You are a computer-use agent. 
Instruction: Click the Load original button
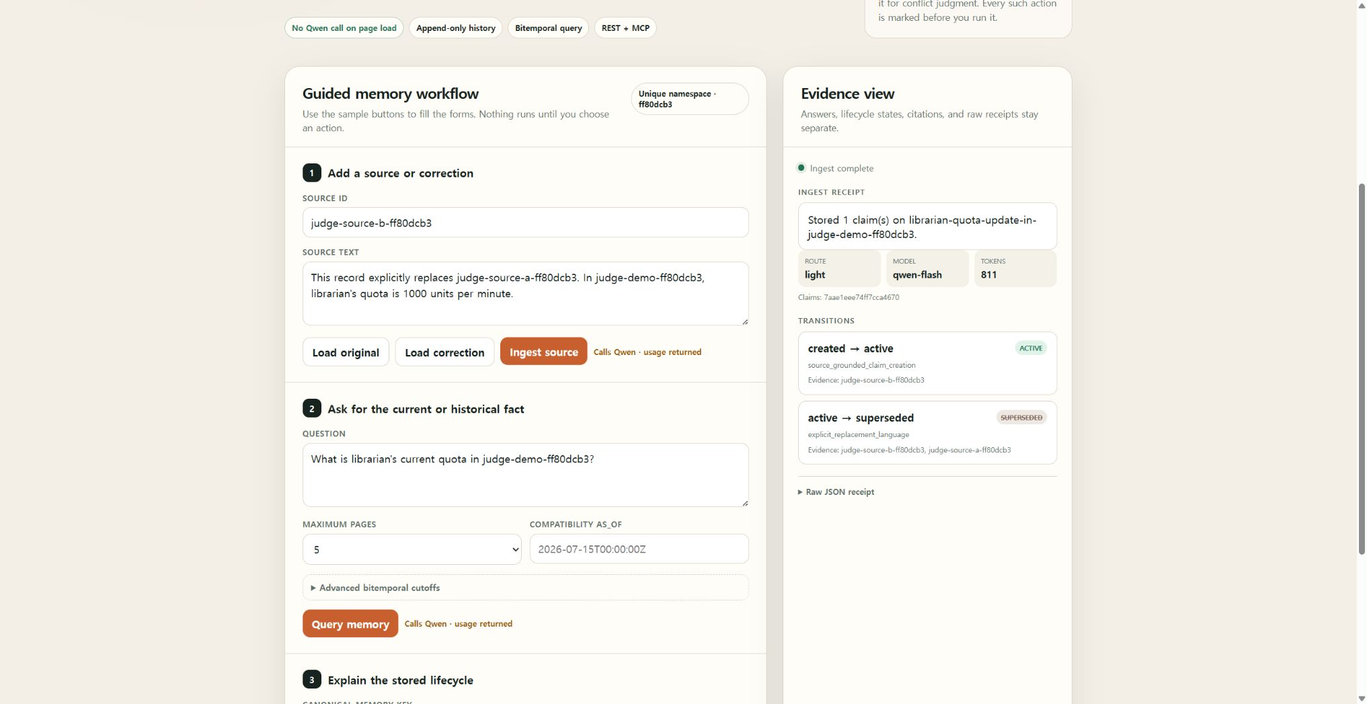tap(346, 352)
